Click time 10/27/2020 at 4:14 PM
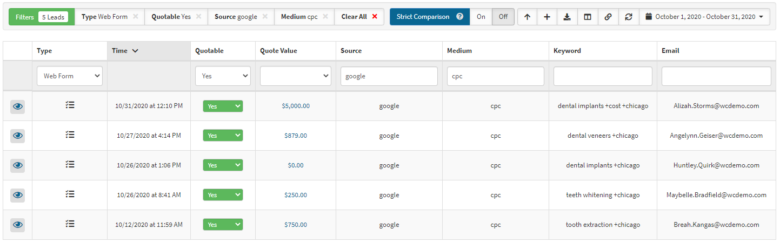 149,136
